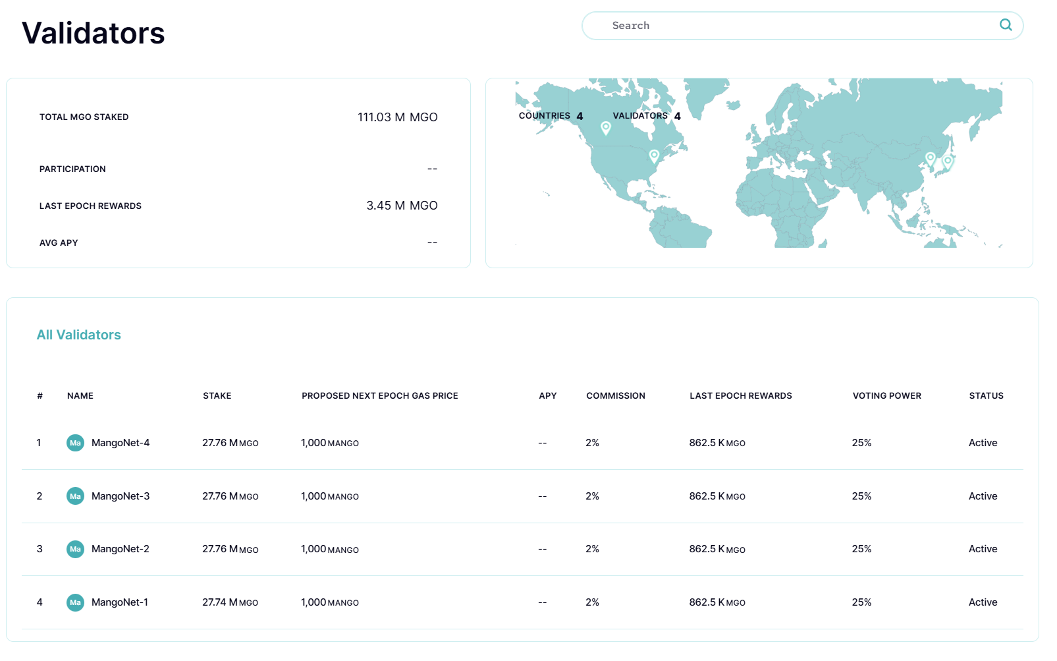Viewport: 1057px width, 661px height.
Task: Click the VOTING POWER column header
Action: click(886, 395)
